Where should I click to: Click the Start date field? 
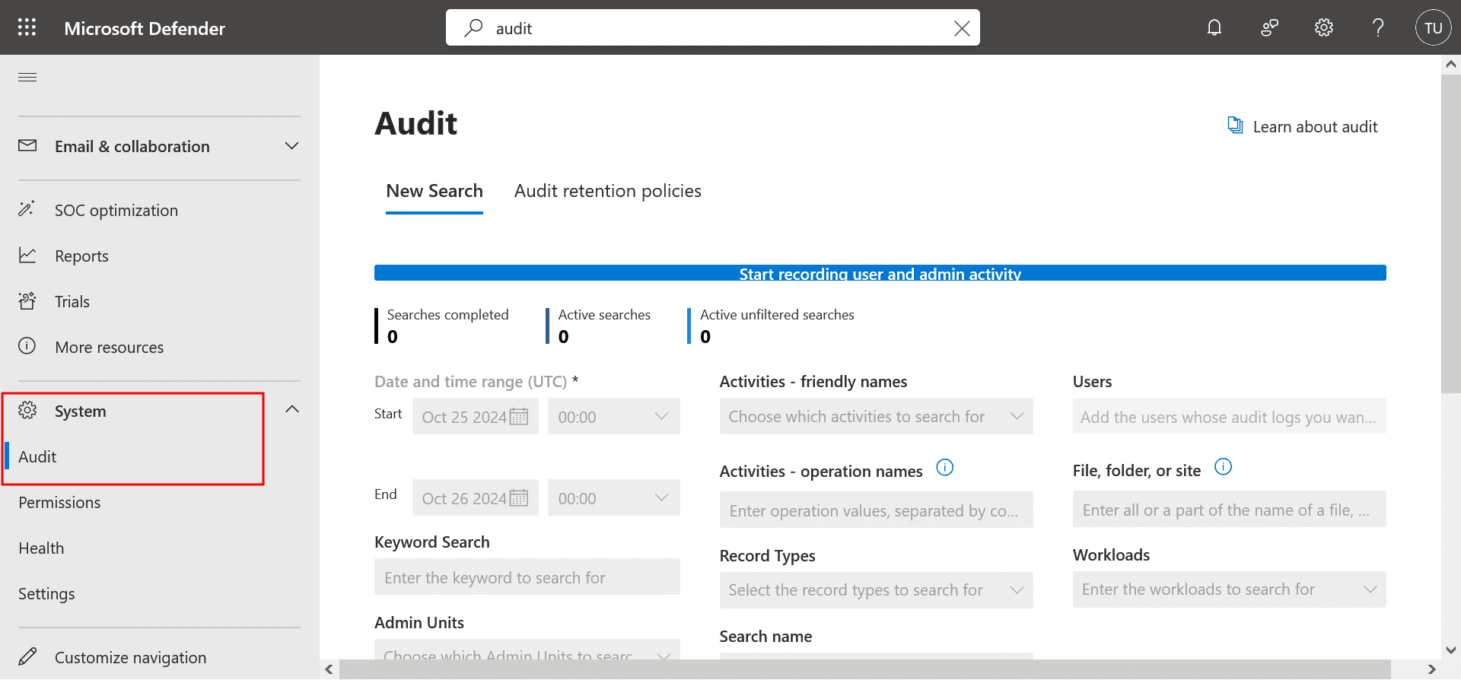[x=476, y=416]
